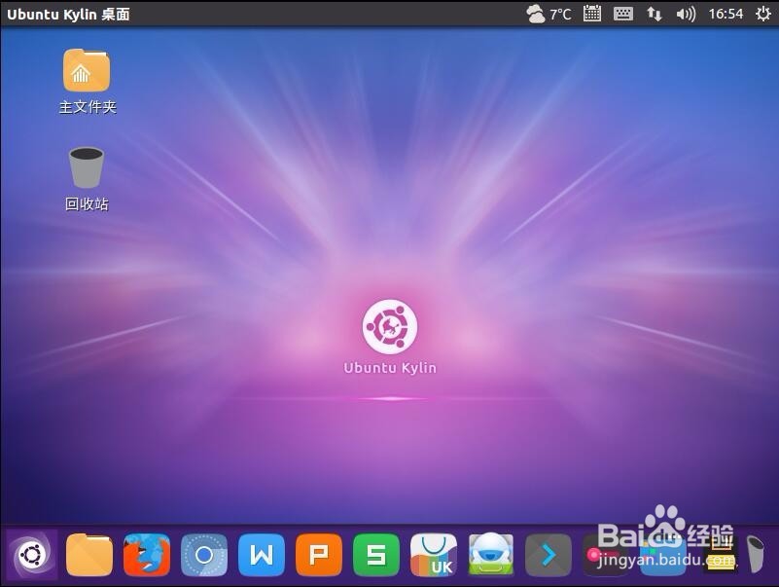Launch WPS Writer from the dock
Screen dimensions: 779x587
[261, 553]
